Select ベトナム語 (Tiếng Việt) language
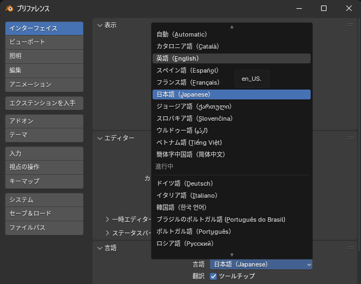This screenshot has width=361, height=284. tap(231, 143)
